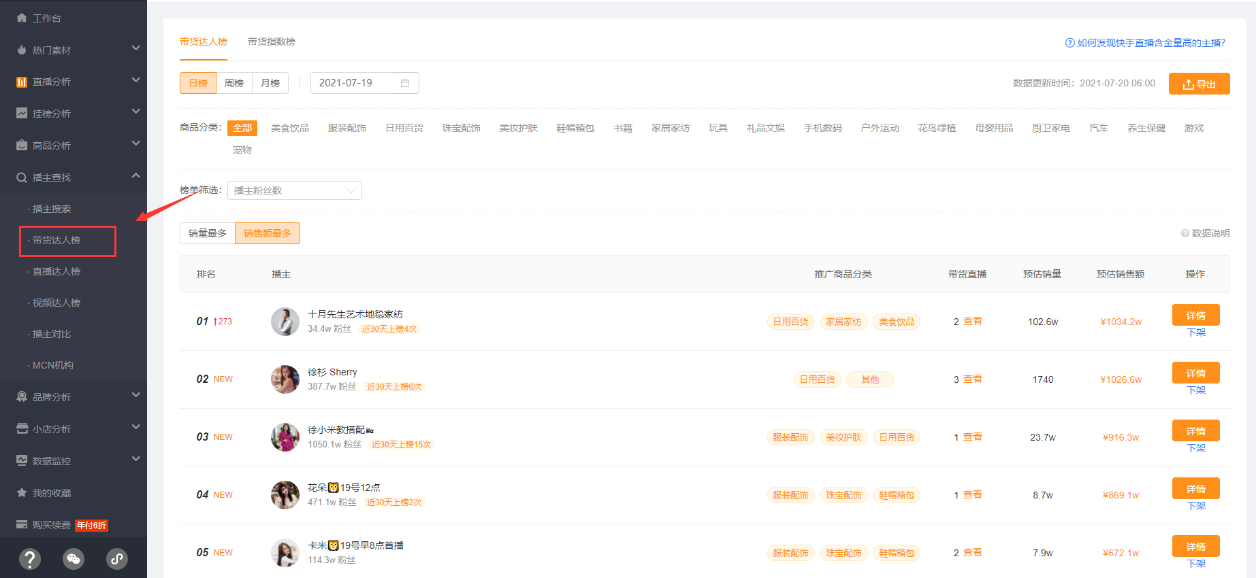Click the 导出 export button
The image size is (1256, 578).
(x=1199, y=84)
